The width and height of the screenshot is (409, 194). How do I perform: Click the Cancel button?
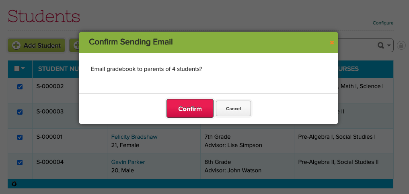[233, 109]
